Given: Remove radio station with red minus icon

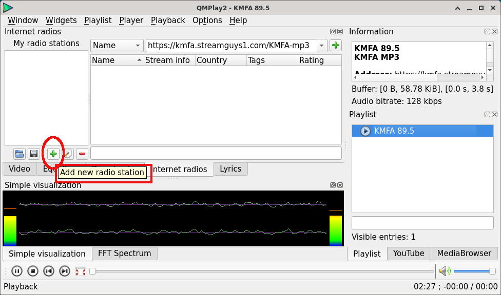Looking at the screenshot, I should point(82,154).
